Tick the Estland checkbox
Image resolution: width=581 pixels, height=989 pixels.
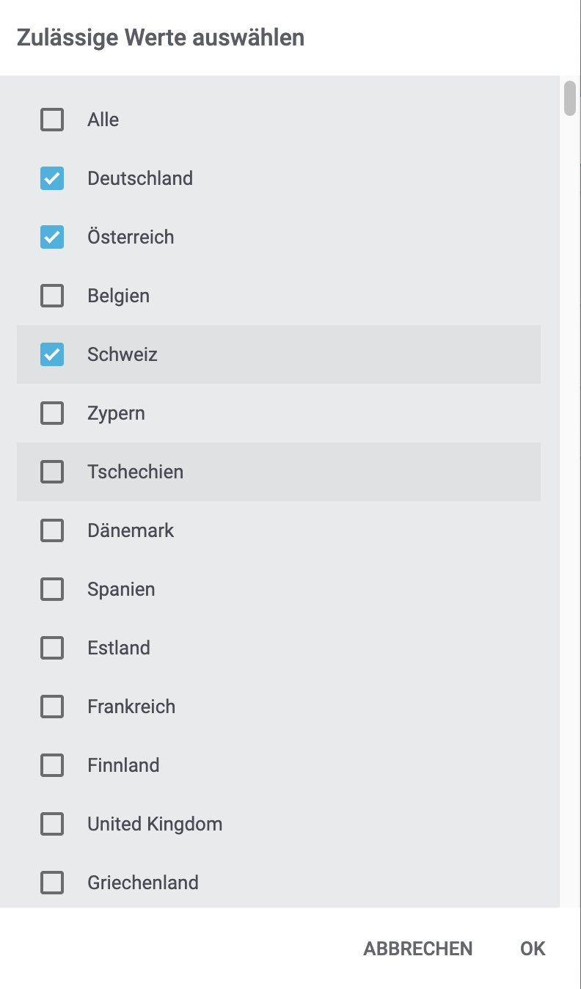coord(52,648)
